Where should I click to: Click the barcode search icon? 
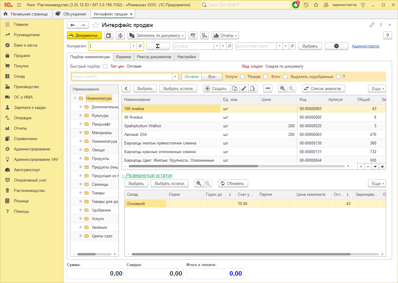click(x=193, y=36)
